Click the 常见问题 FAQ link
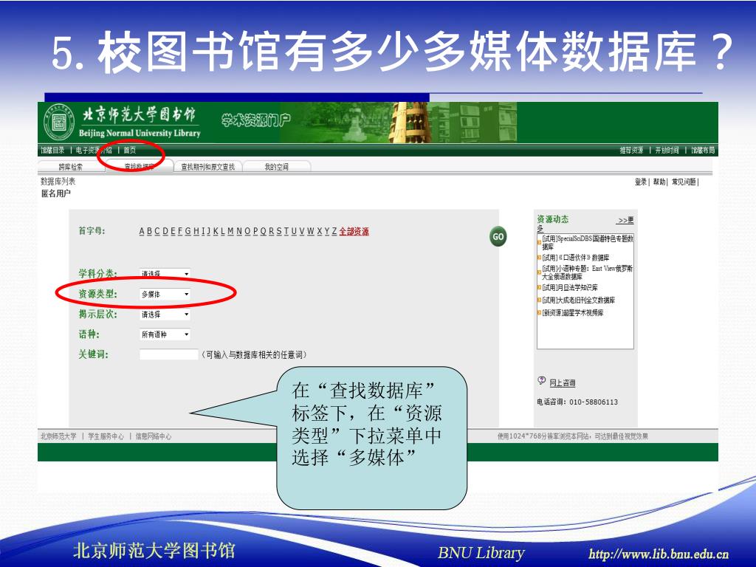The image size is (756, 567). click(684, 182)
